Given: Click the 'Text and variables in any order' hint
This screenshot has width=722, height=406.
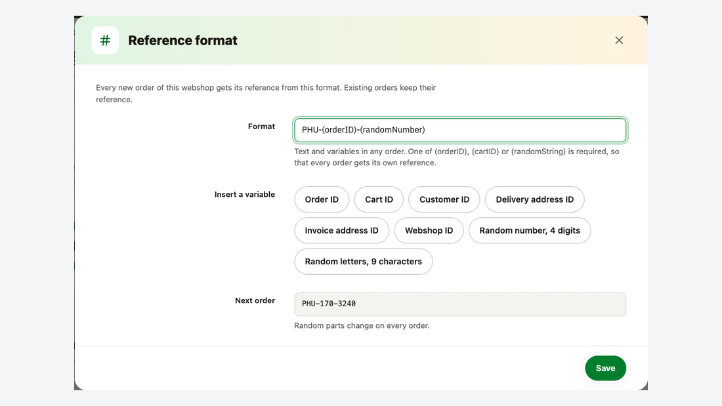Looking at the screenshot, I should [x=457, y=157].
